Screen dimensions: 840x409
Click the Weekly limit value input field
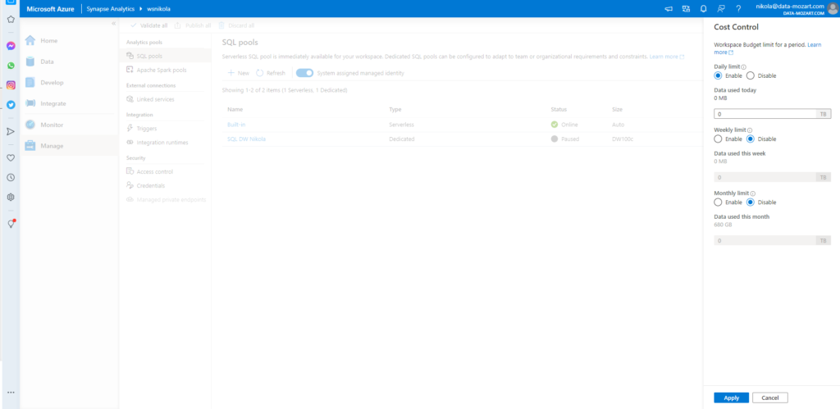(765, 177)
